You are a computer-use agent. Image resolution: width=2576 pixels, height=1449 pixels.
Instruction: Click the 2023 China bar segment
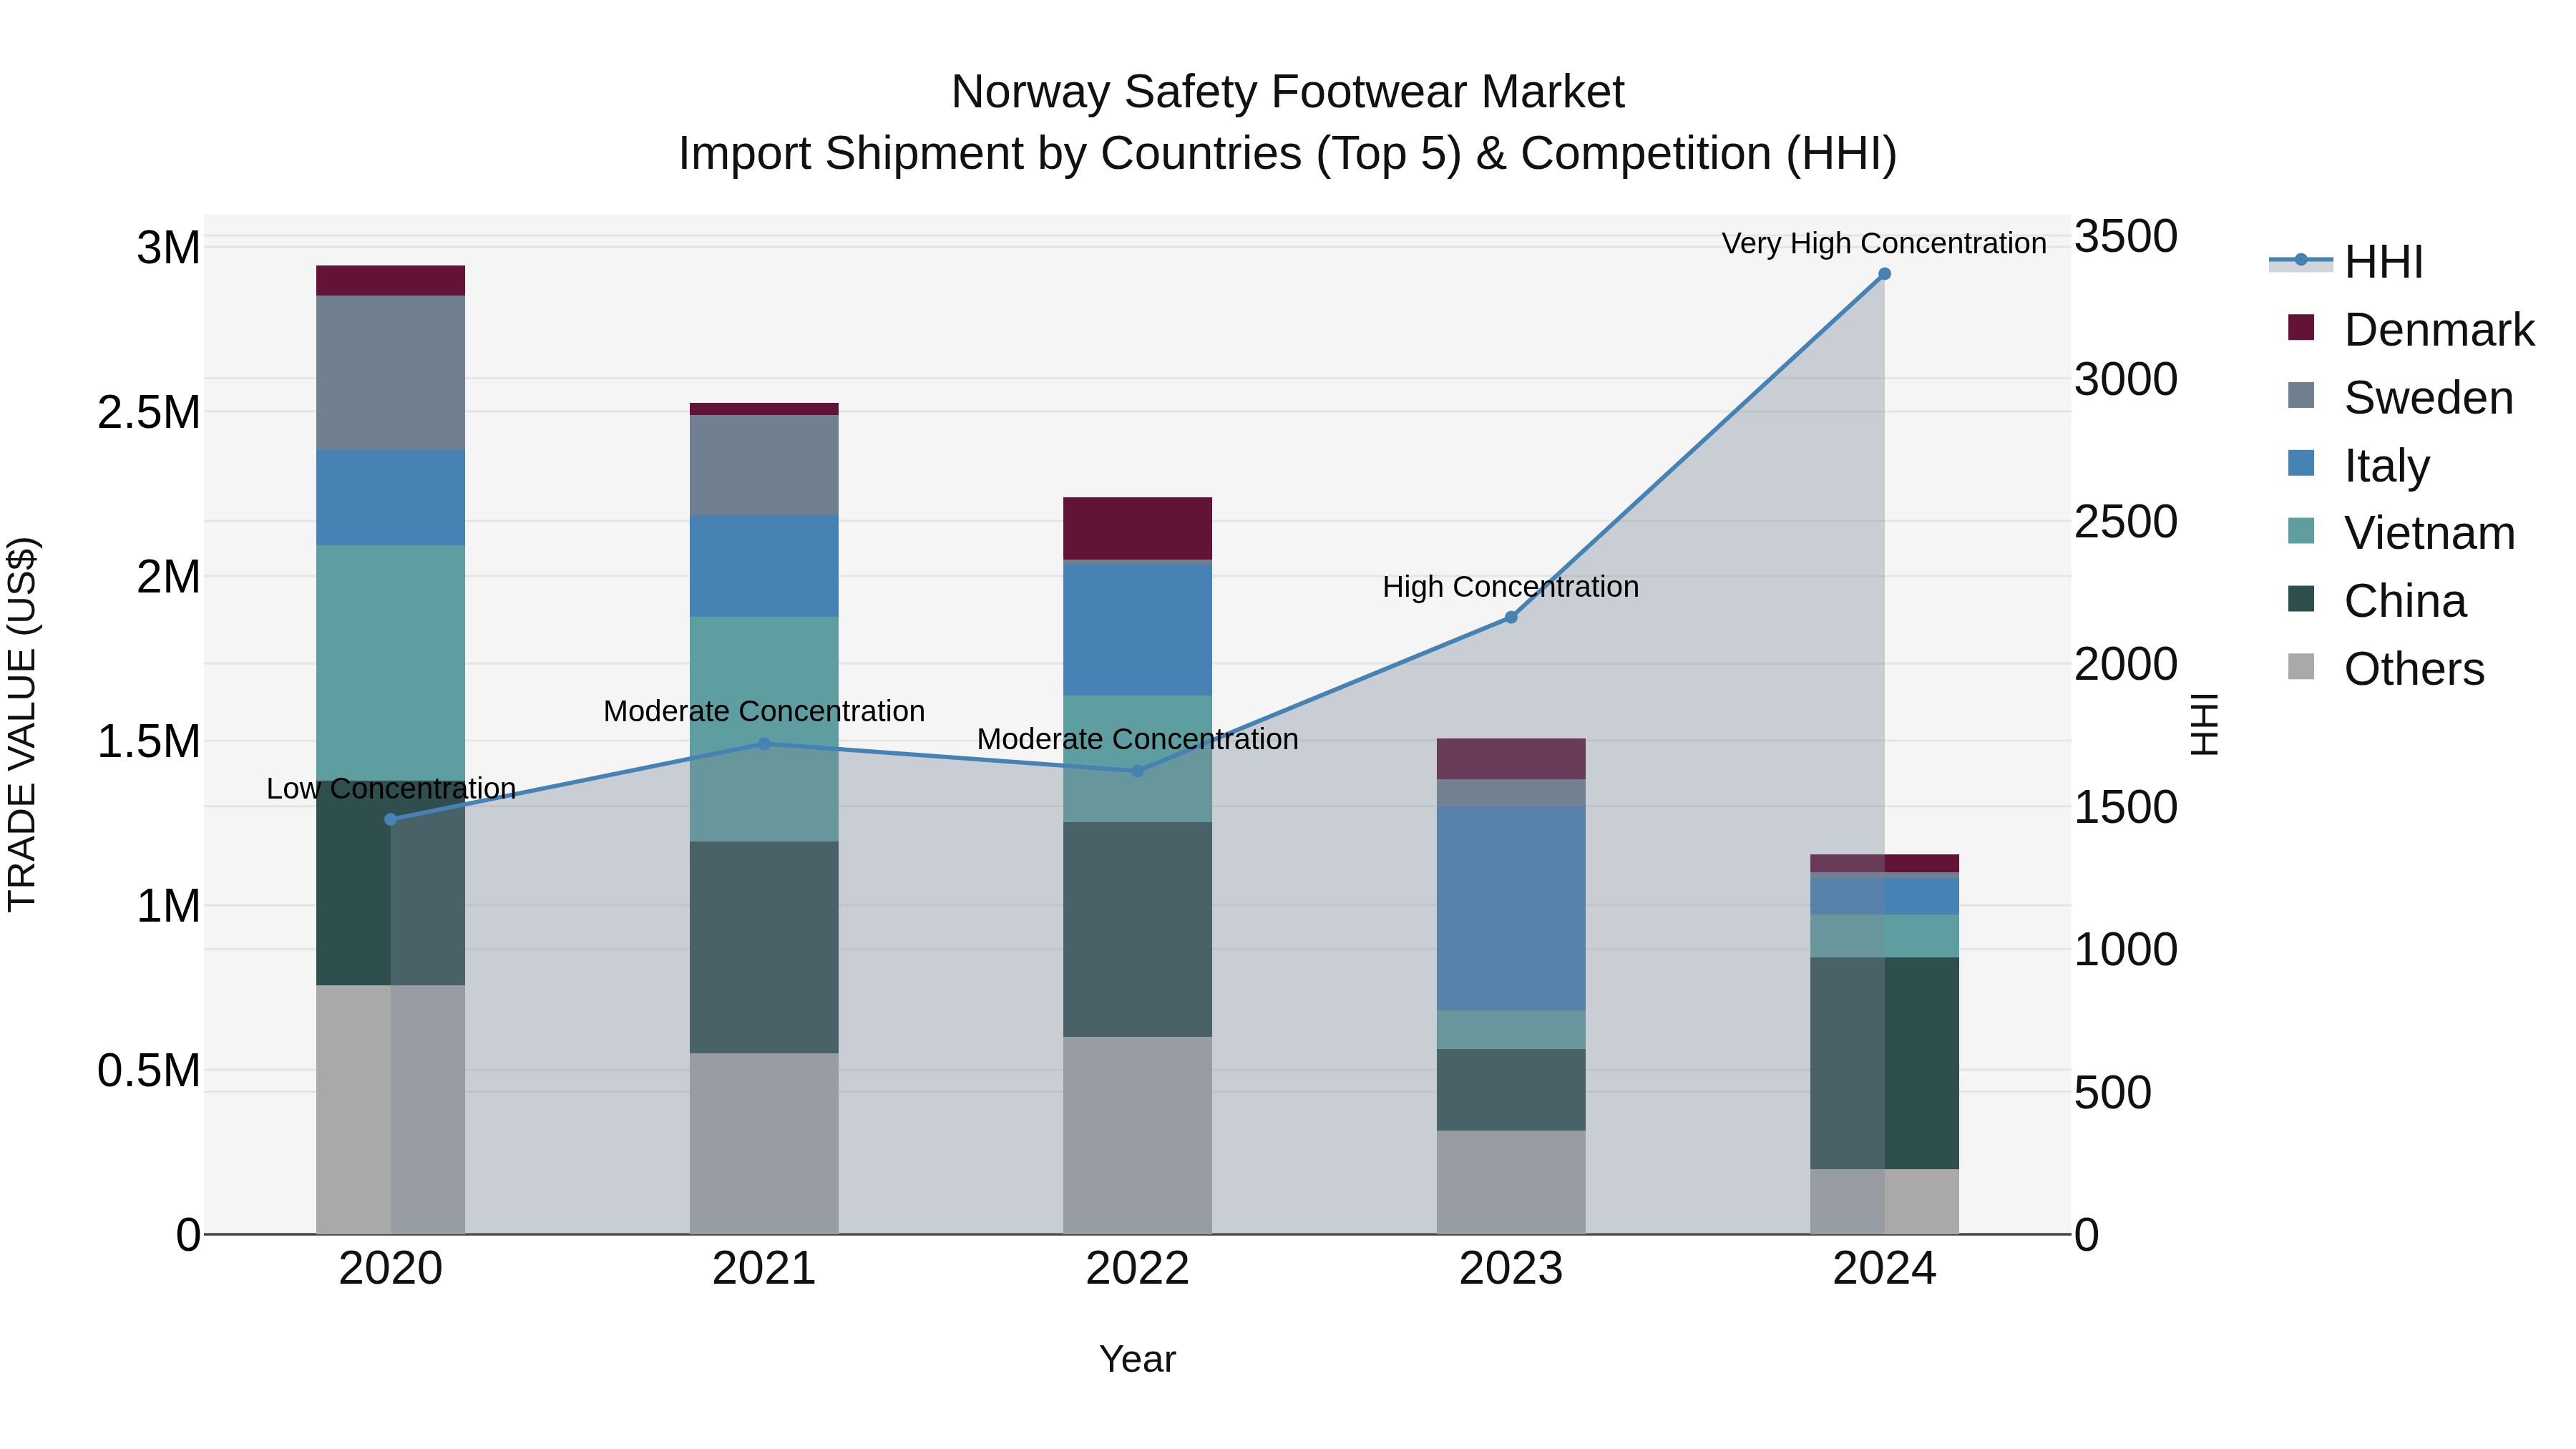point(1511,1090)
